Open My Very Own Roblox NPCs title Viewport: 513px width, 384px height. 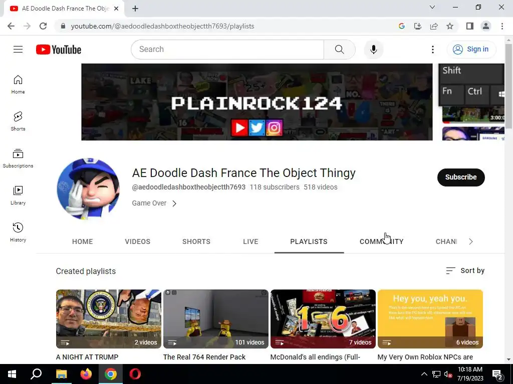[x=425, y=357]
